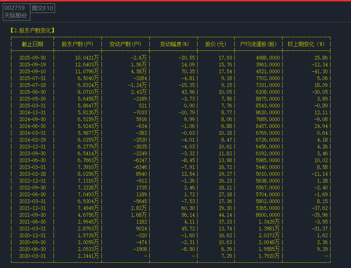This screenshot has width=351, height=268.
Task: Select the 较上期变化(%) column header
Action: [306, 44]
